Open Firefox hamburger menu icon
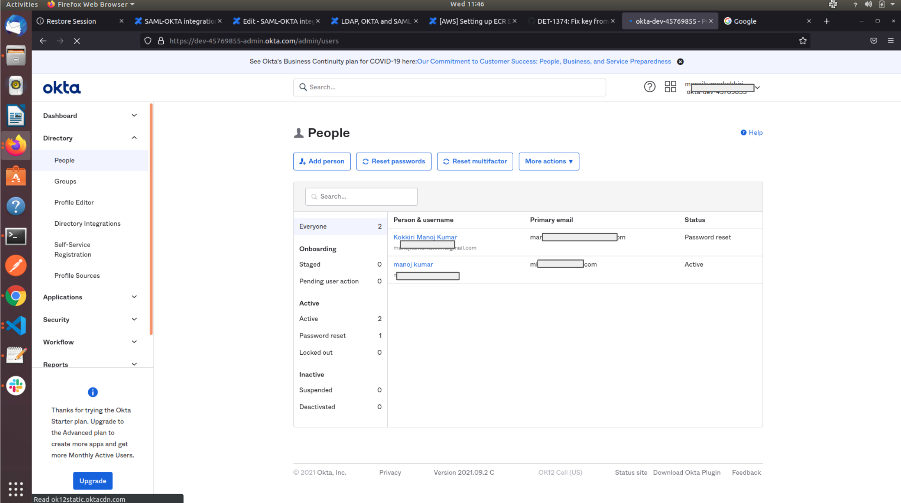Image resolution: width=901 pixels, height=503 pixels. coord(890,41)
